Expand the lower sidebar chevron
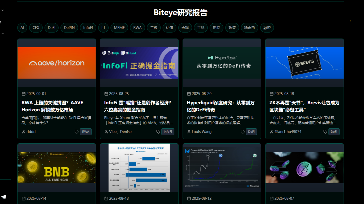 pyautogui.click(x=3, y=33)
